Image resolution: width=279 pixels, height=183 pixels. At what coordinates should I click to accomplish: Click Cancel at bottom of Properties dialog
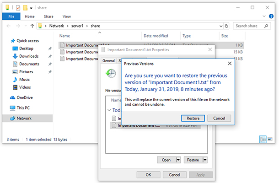coord(174,175)
